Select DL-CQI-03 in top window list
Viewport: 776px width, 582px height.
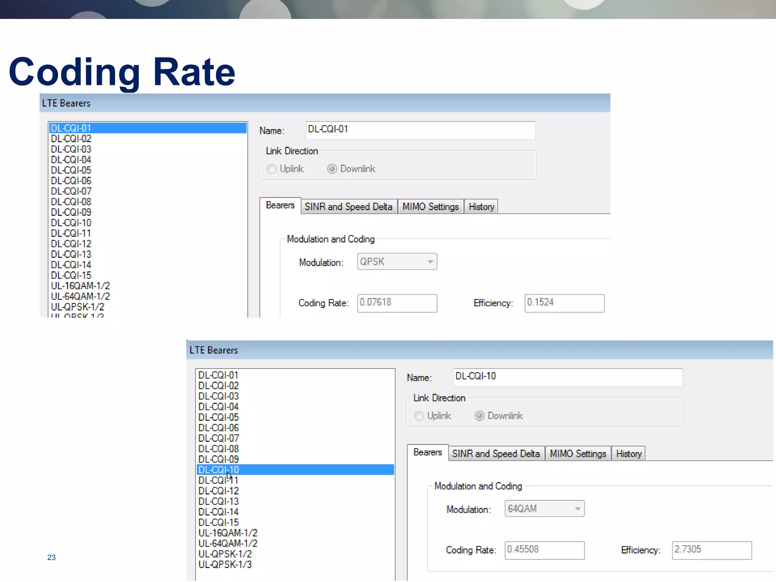pyautogui.click(x=148, y=149)
